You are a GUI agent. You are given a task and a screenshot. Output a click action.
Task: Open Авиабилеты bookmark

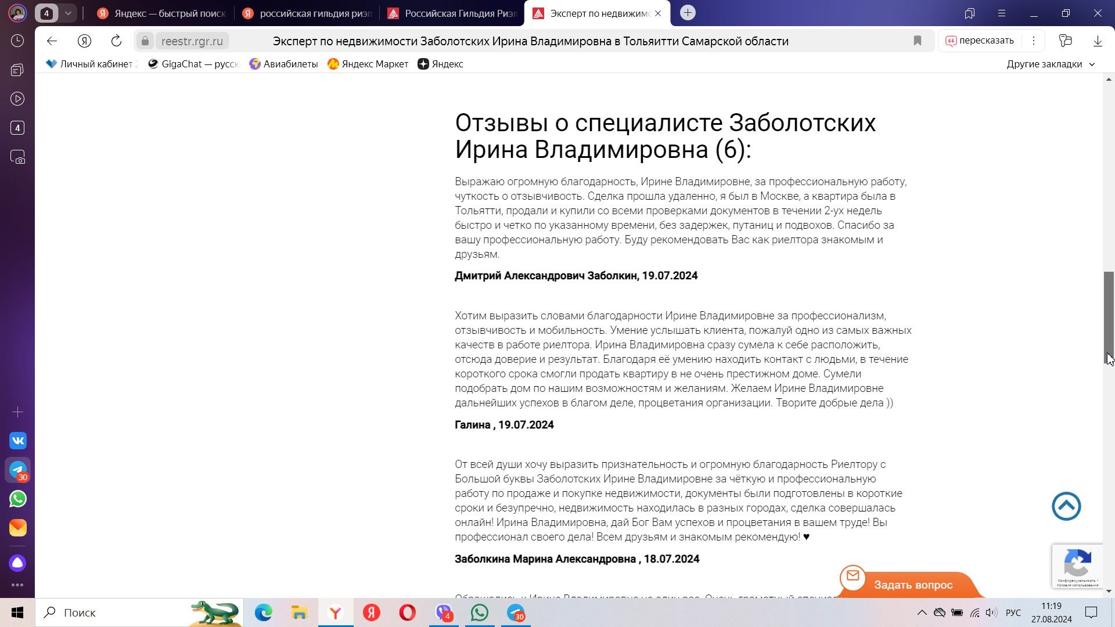tap(283, 64)
